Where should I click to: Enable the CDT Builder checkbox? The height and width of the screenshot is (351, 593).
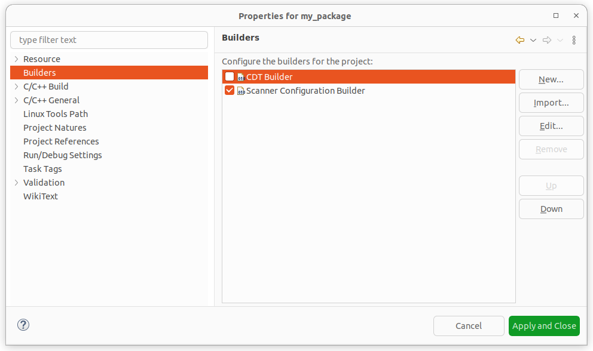coord(230,76)
